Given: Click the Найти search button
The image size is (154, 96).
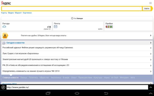Looking at the screenshot, I should pyautogui.click(x=147, y=8).
